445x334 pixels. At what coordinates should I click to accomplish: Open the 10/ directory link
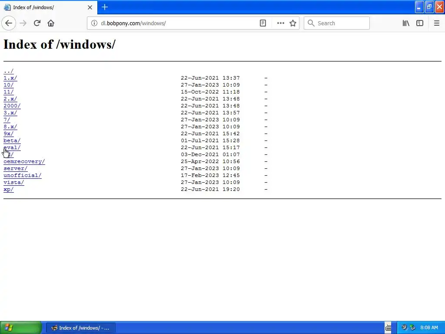pyautogui.click(x=9, y=85)
